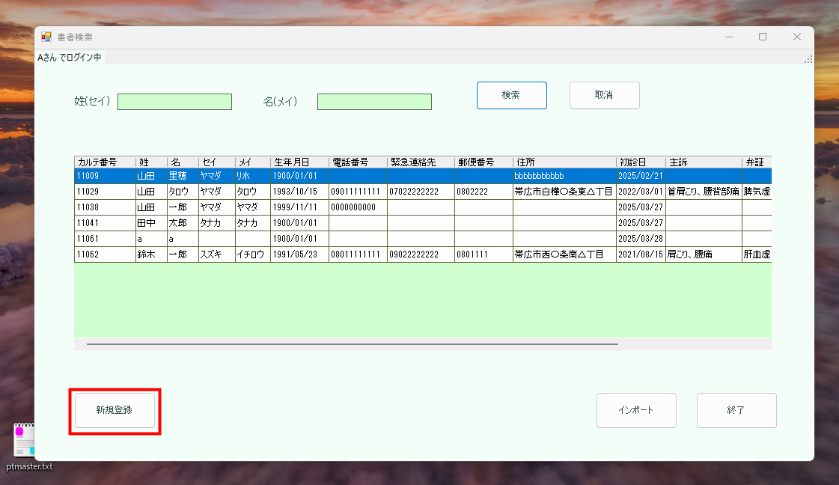
Task: Click the 名(メイ) input field
Action: pos(374,102)
